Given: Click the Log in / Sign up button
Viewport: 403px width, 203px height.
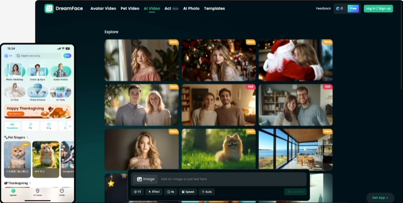Looking at the screenshot, I should [378, 8].
